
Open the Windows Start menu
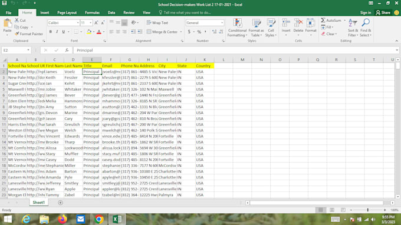tap(8, 219)
